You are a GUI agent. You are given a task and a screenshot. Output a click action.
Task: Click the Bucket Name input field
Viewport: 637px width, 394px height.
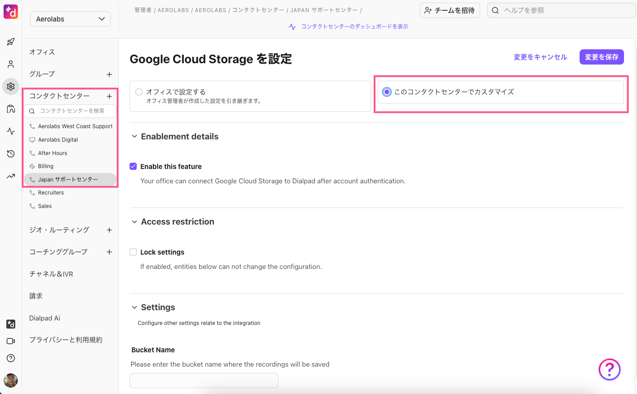pos(204,381)
